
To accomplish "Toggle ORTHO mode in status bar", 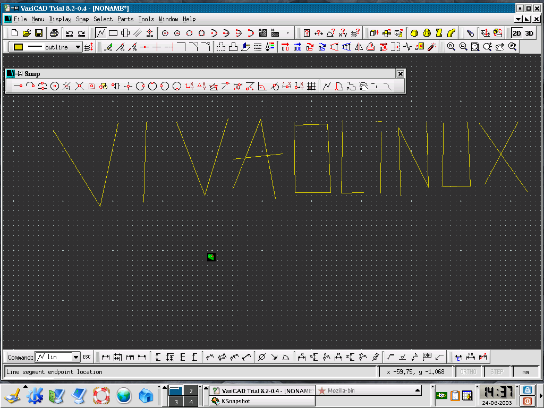I will point(468,372).
